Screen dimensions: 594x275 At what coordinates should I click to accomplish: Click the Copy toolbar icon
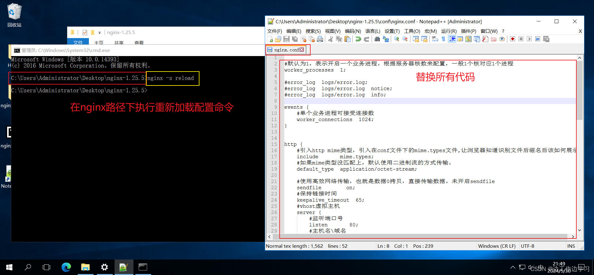click(339, 39)
